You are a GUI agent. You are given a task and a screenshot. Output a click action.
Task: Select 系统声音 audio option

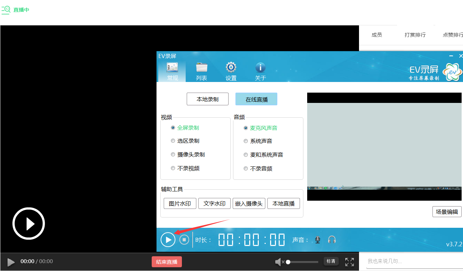click(x=258, y=141)
